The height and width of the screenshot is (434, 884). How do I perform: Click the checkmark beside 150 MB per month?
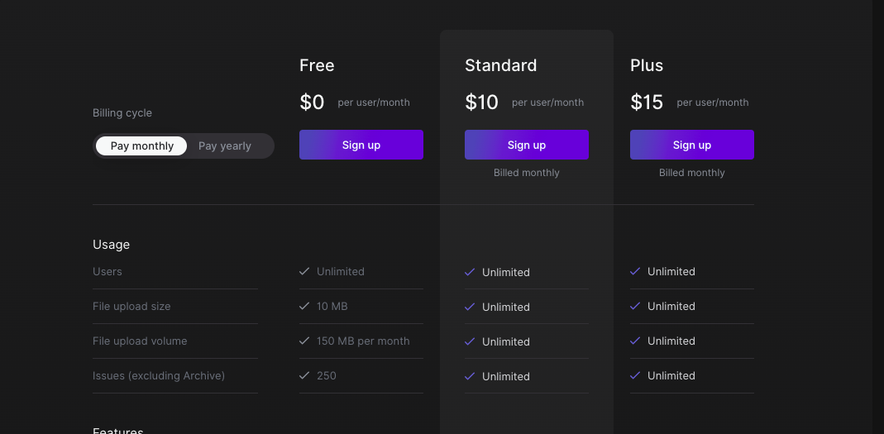click(304, 341)
